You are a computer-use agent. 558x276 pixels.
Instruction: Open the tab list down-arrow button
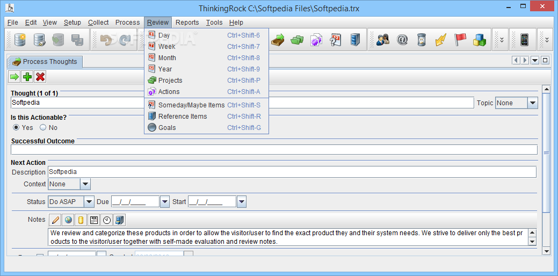[x=535, y=61]
